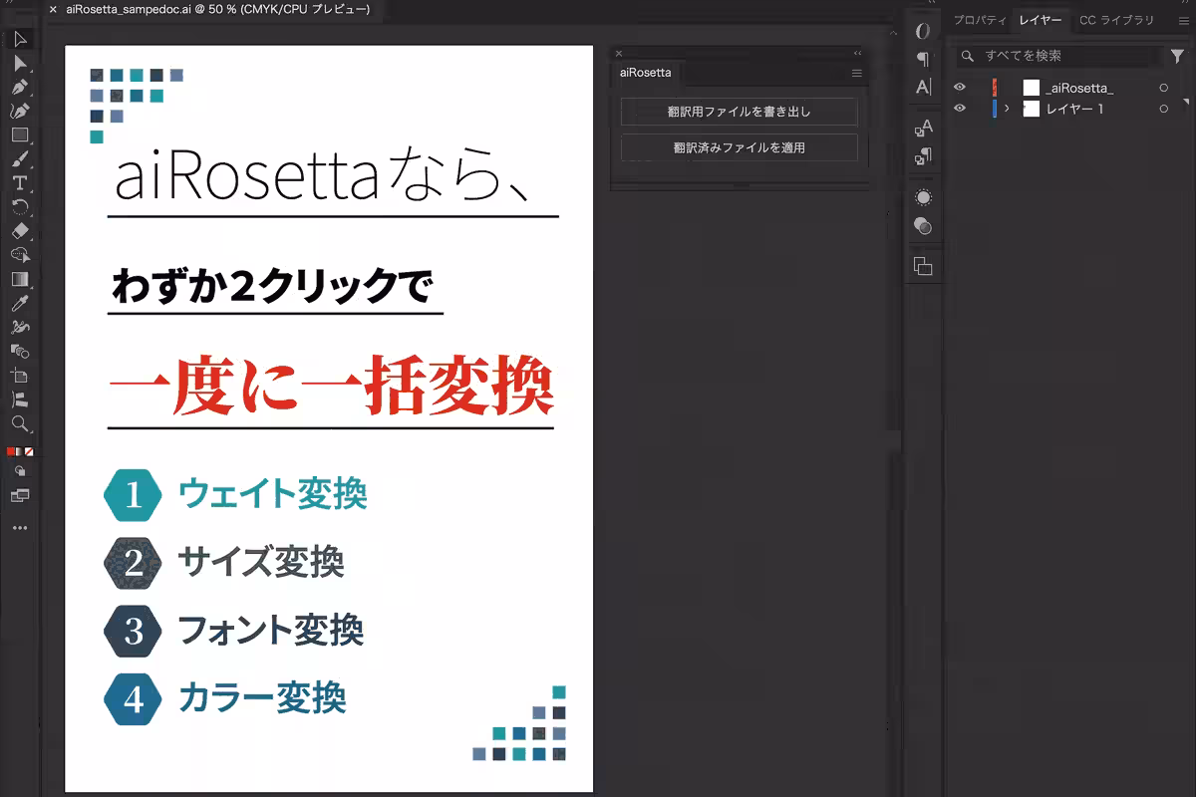
Task: Click the レイヤー 1 target circle
Action: click(x=1163, y=109)
